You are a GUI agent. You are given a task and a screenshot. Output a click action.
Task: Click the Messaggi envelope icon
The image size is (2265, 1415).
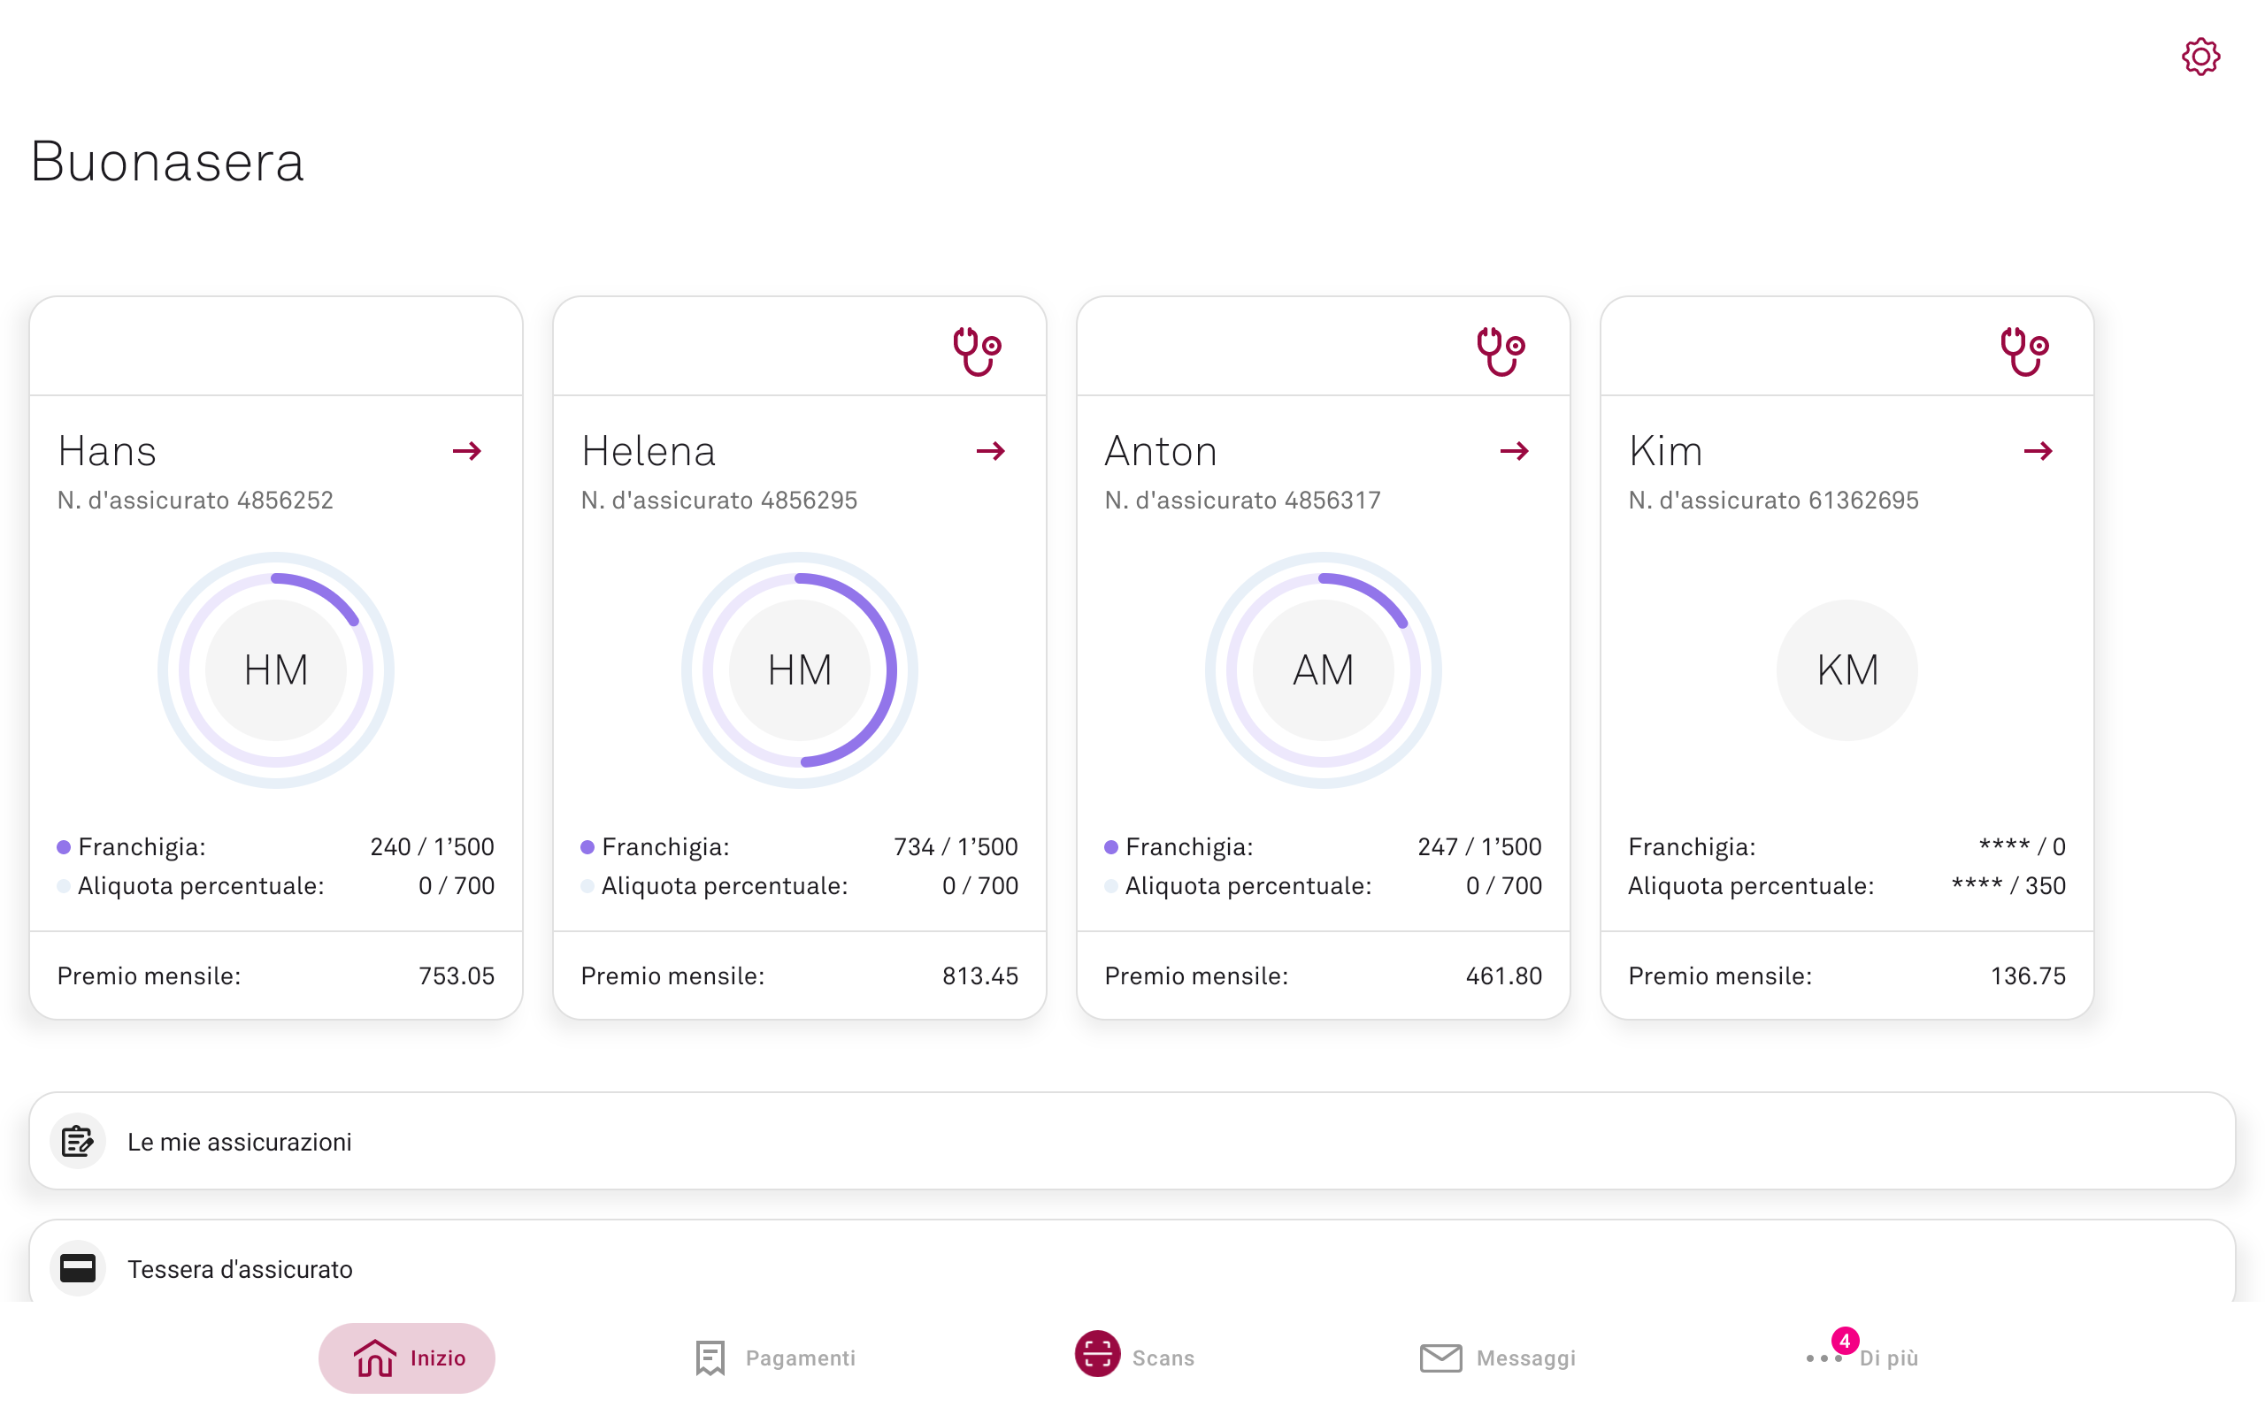1440,1357
